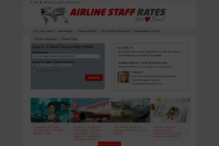
Task: Open the Cheap Flights menu item
Action: click(x=87, y=31)
